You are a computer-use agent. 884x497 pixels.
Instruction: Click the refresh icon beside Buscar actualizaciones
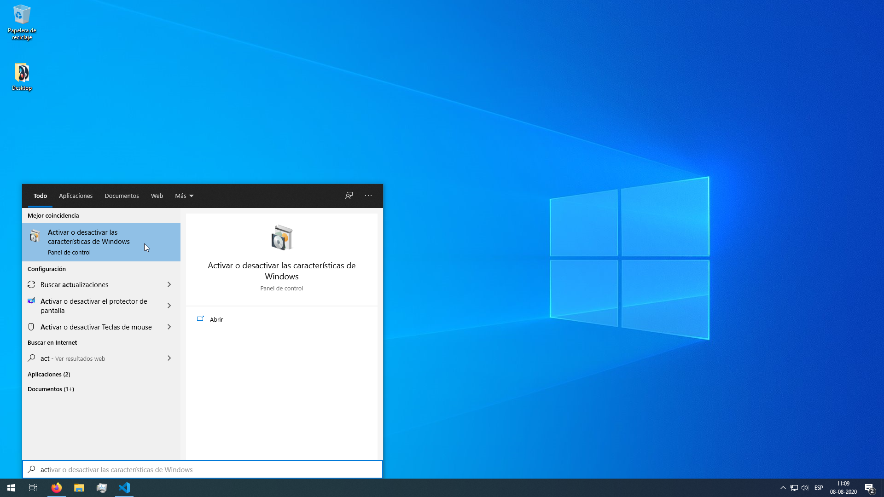tap(31, 284)
